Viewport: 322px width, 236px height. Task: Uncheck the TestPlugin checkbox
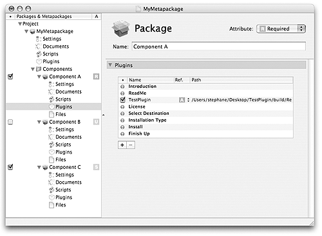click(x=122, y=100)
